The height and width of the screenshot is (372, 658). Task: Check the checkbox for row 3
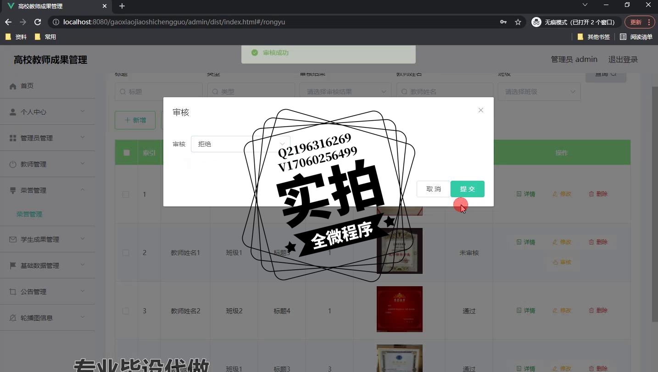[126, 311]
